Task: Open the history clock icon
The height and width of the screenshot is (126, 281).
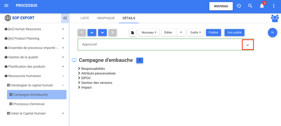Action: (x=239, y=6)
